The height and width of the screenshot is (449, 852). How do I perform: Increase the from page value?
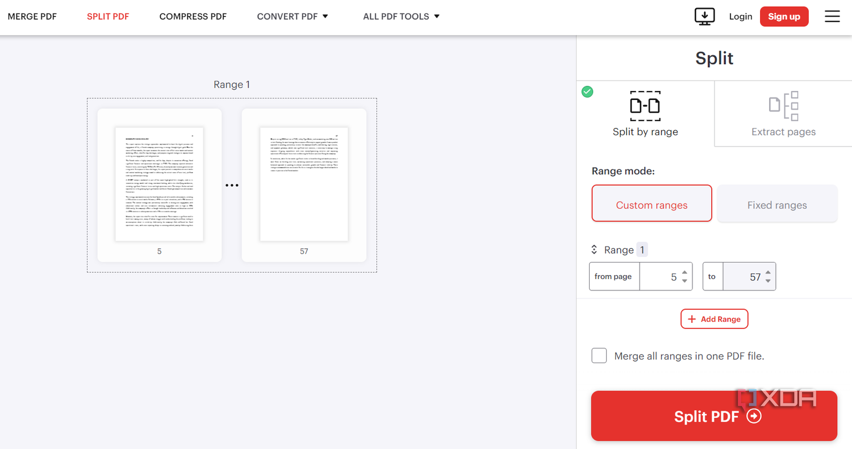[684, 272]
